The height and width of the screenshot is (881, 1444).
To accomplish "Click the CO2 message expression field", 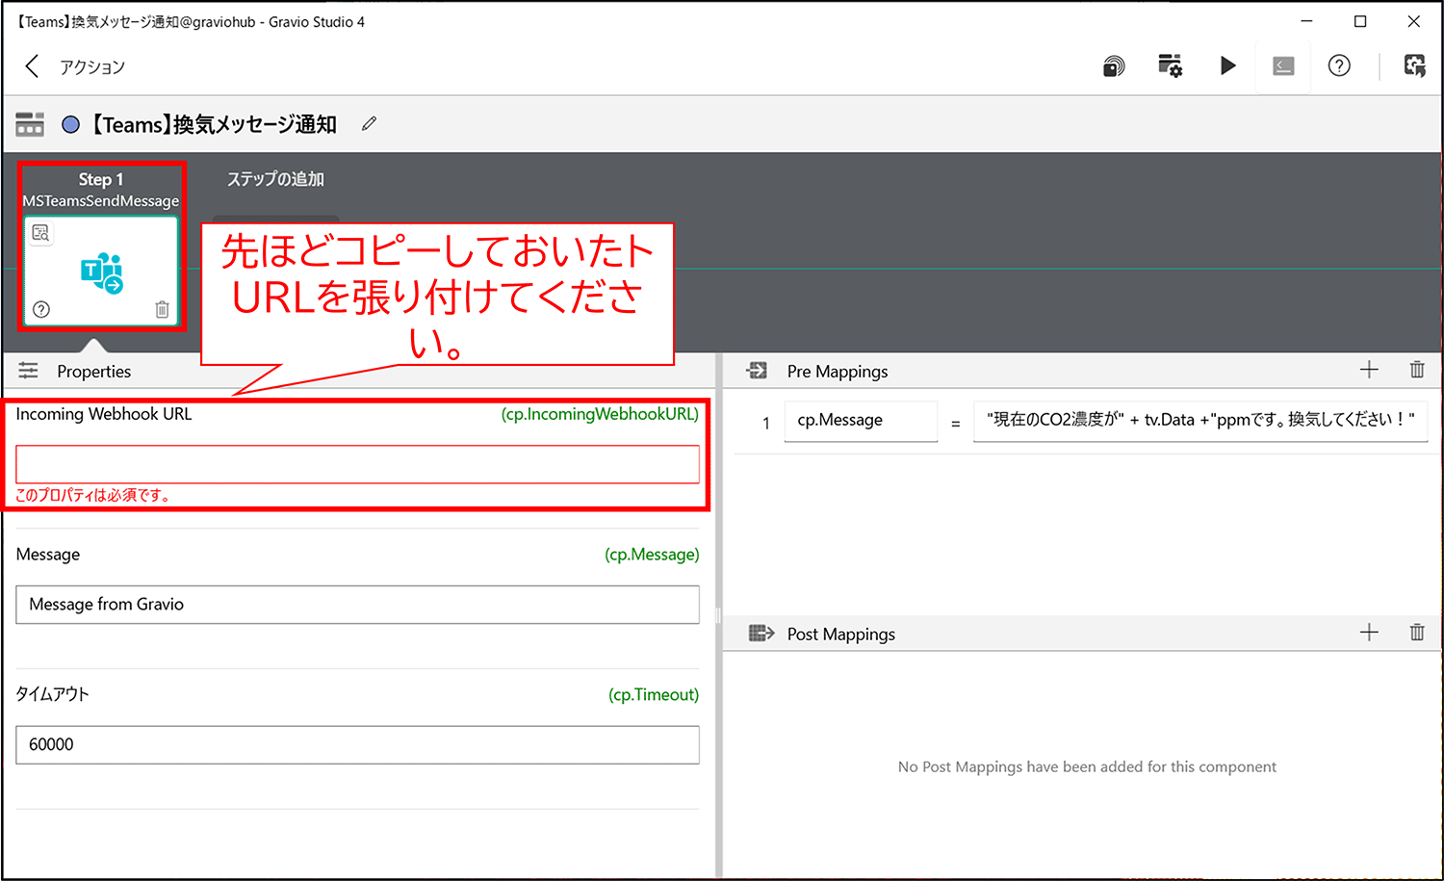I will [1200, 421].
